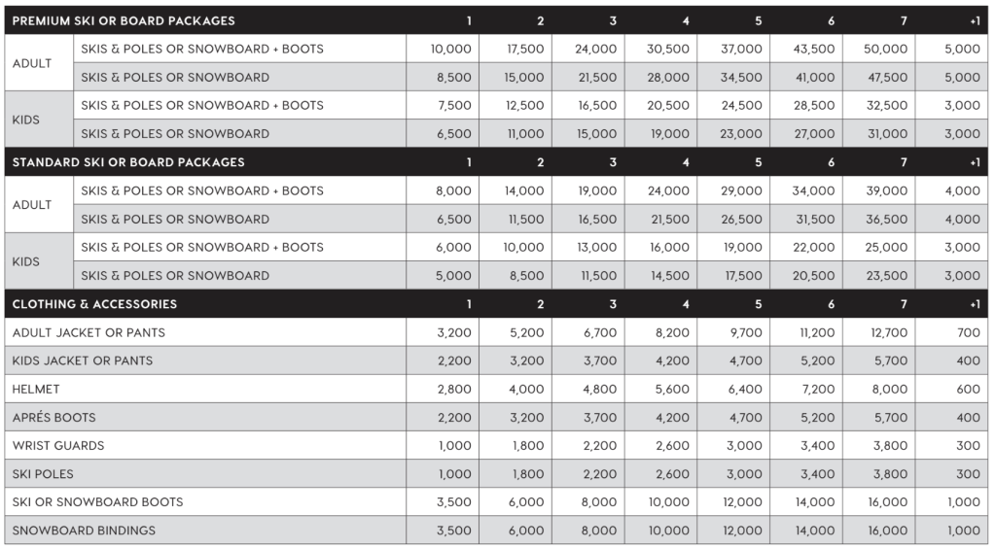
Task: Click the Ski Poles row label
Action: (x=43, y=473)
